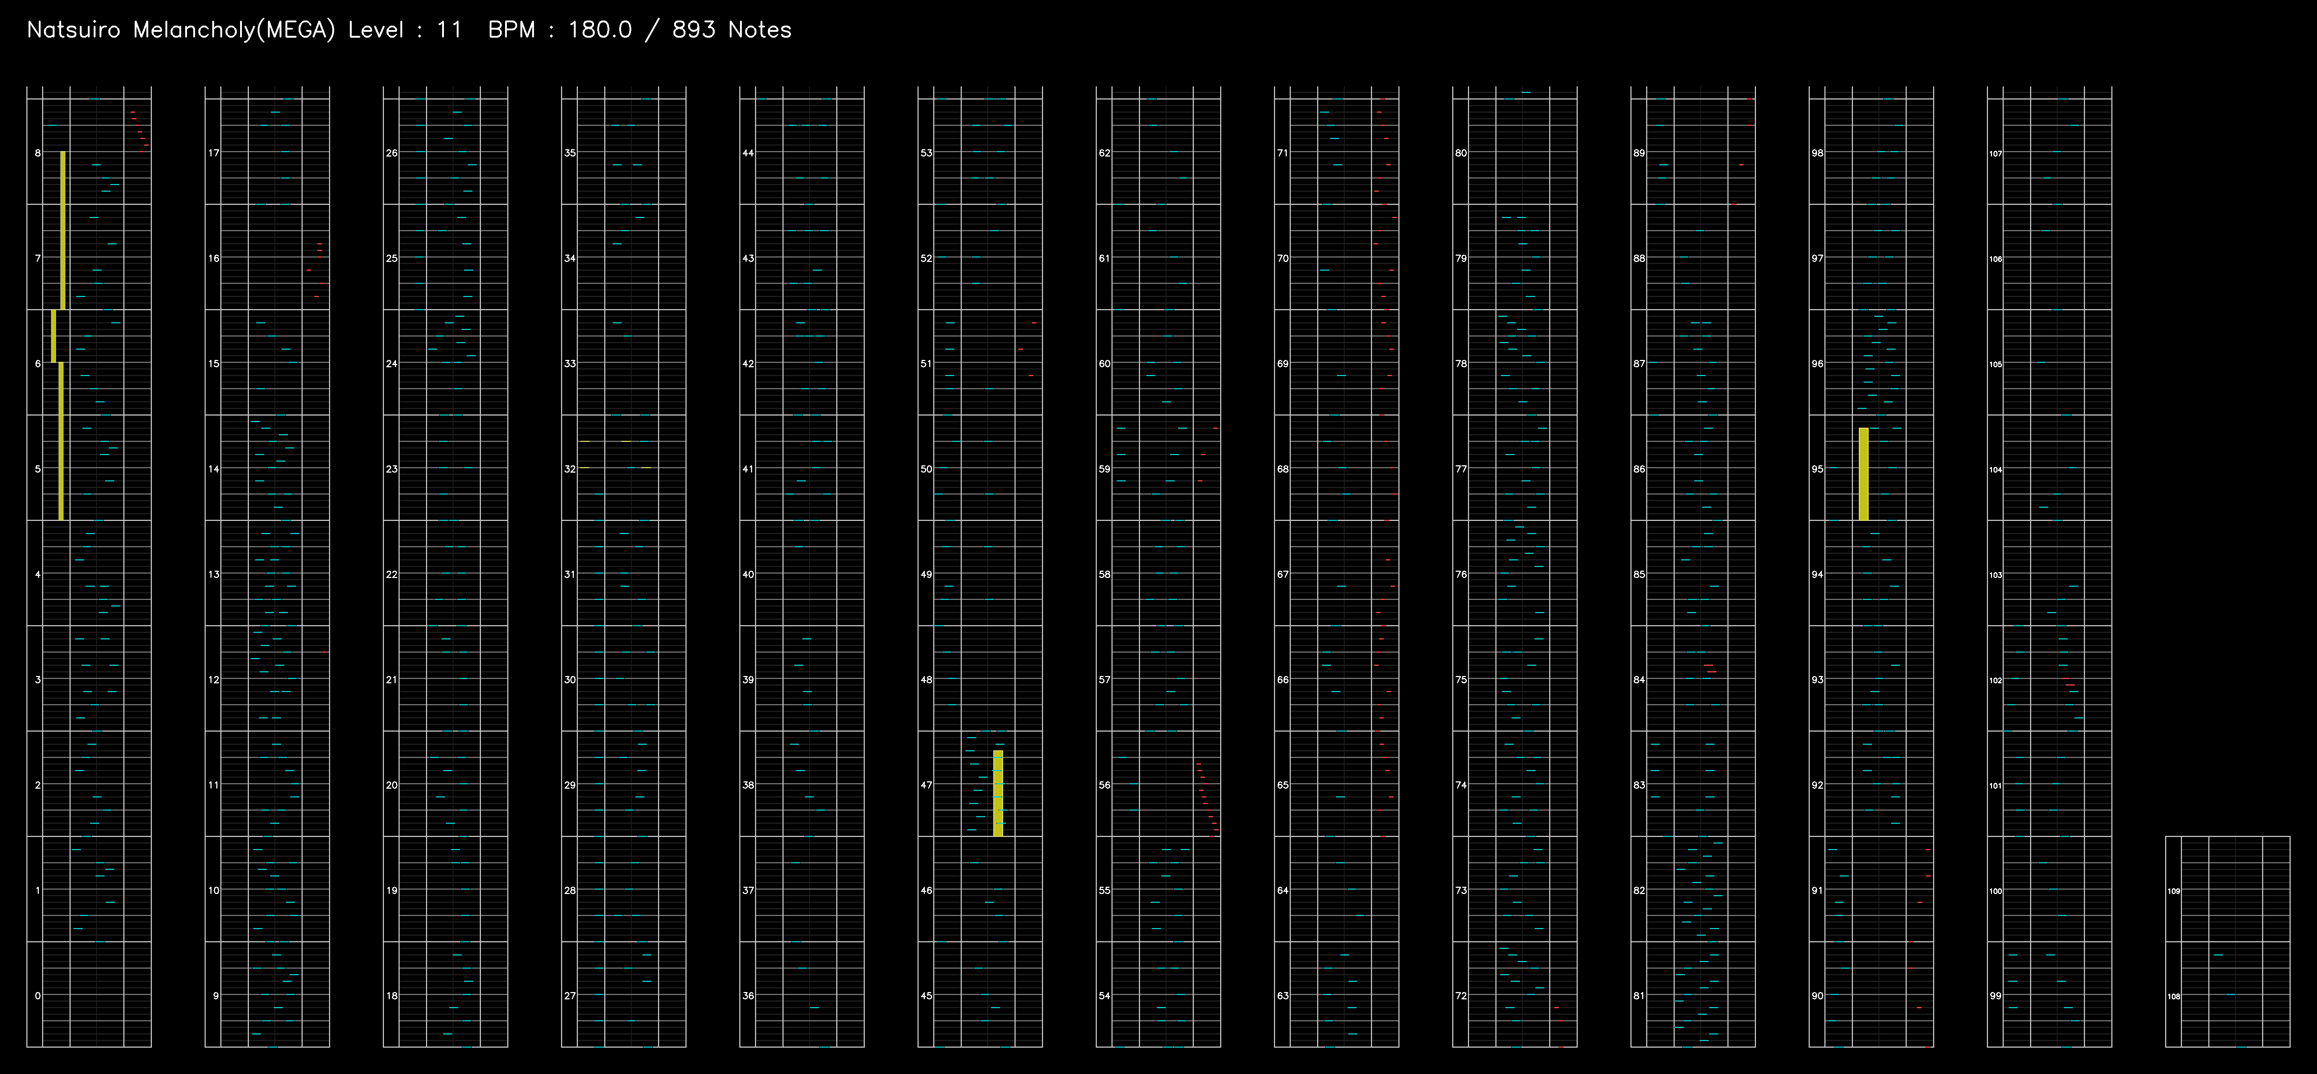Click measure number 62 label
The height and width of the screenshot is (1074, 2317).
click(1105, 153)
